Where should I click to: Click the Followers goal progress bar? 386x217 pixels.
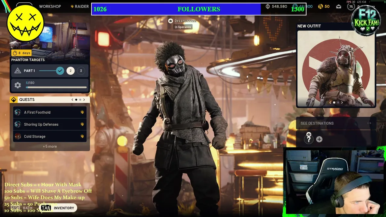click(x=199, y=9)
